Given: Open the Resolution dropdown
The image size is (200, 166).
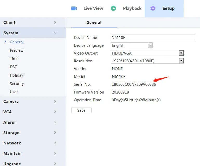Looking at the screenshot, I should coord(181,61).
